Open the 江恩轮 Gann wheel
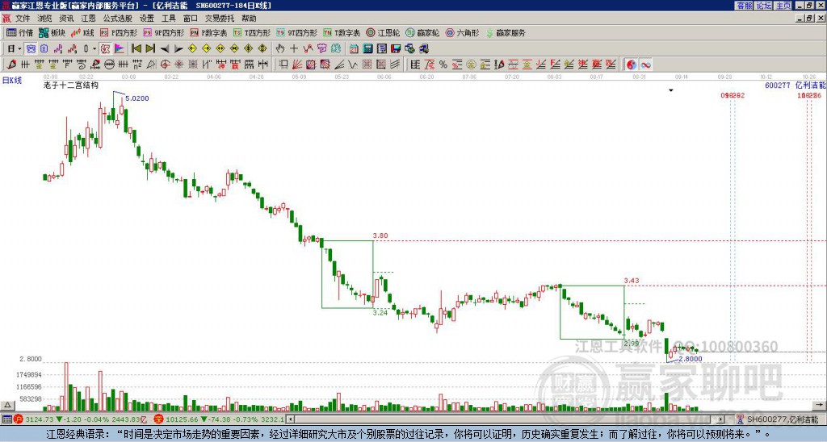 click(384, 32)
